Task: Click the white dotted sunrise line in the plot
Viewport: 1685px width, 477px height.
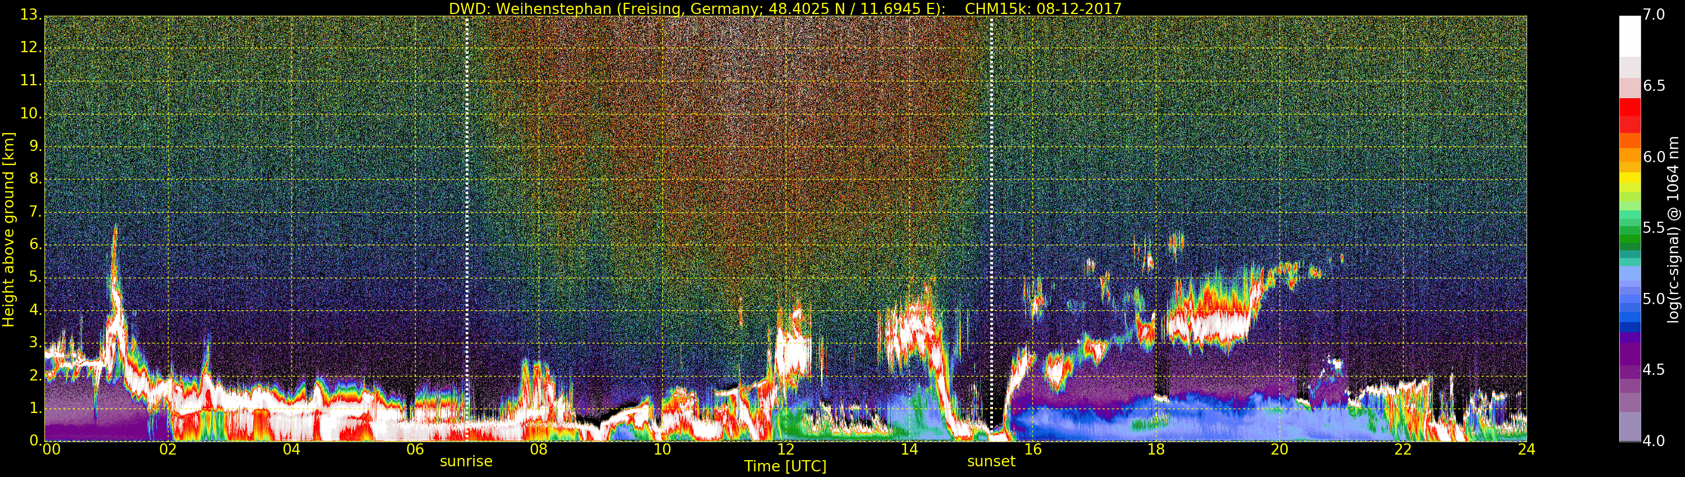Action: (x=466, y=196)
